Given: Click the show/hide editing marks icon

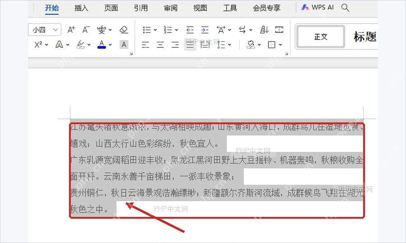Looking at the screenshot, I should click(279, 30).
